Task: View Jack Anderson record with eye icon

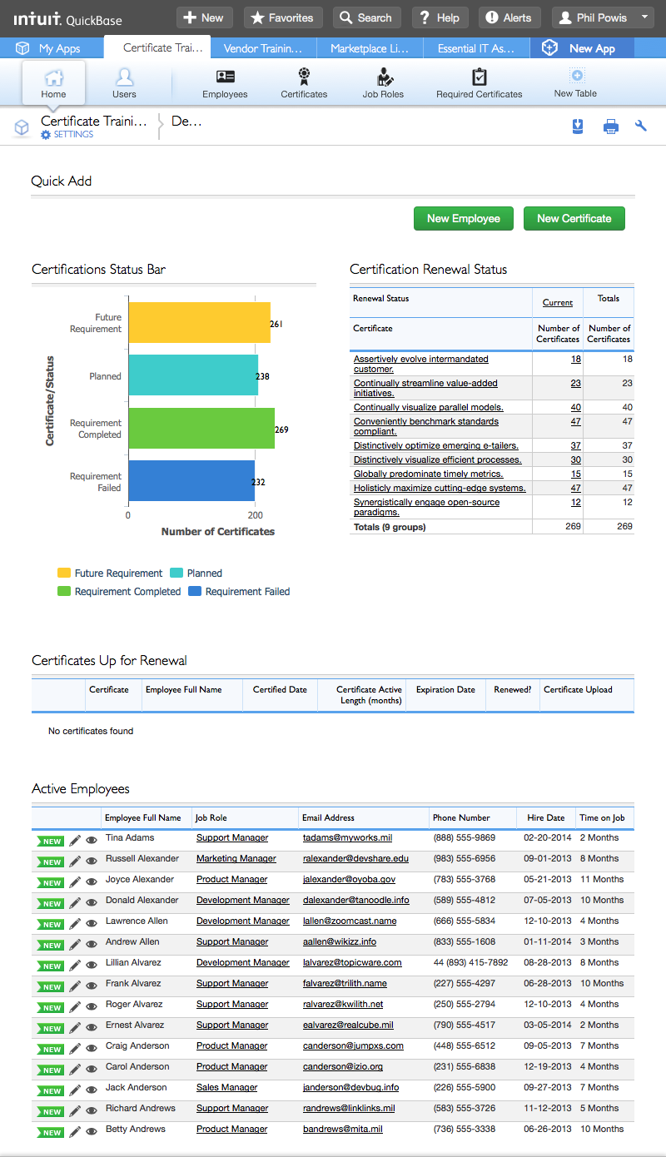Action: pos(92,1090)
